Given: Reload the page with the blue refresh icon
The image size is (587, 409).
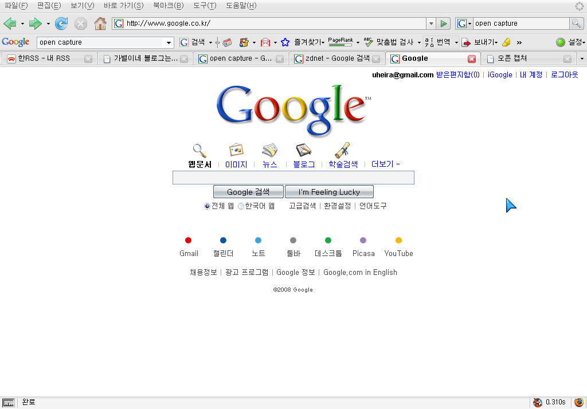Looking at the screenshot, I should tap(61, 23).
